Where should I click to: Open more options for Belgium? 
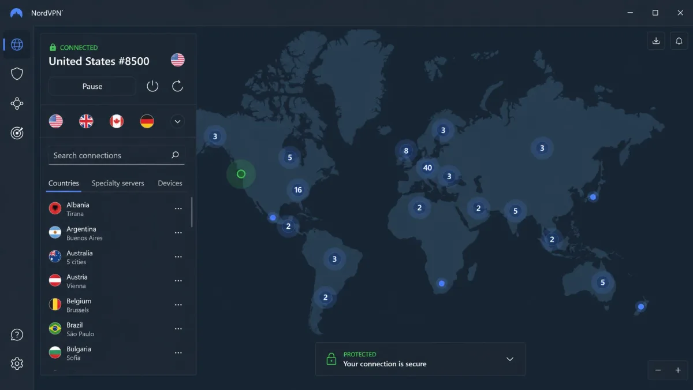coord(178,305)
